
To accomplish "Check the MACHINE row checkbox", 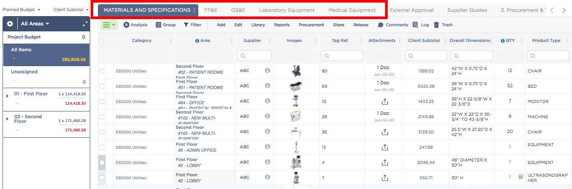I will pyautogui.click(x=102, y=117).
